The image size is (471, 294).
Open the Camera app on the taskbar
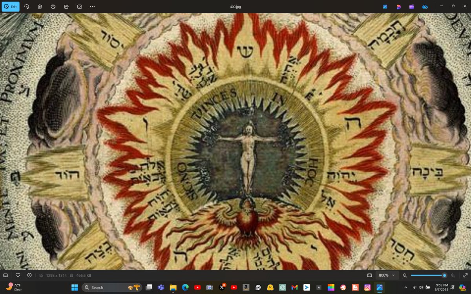pyautogui.click(x=210, y=287)
